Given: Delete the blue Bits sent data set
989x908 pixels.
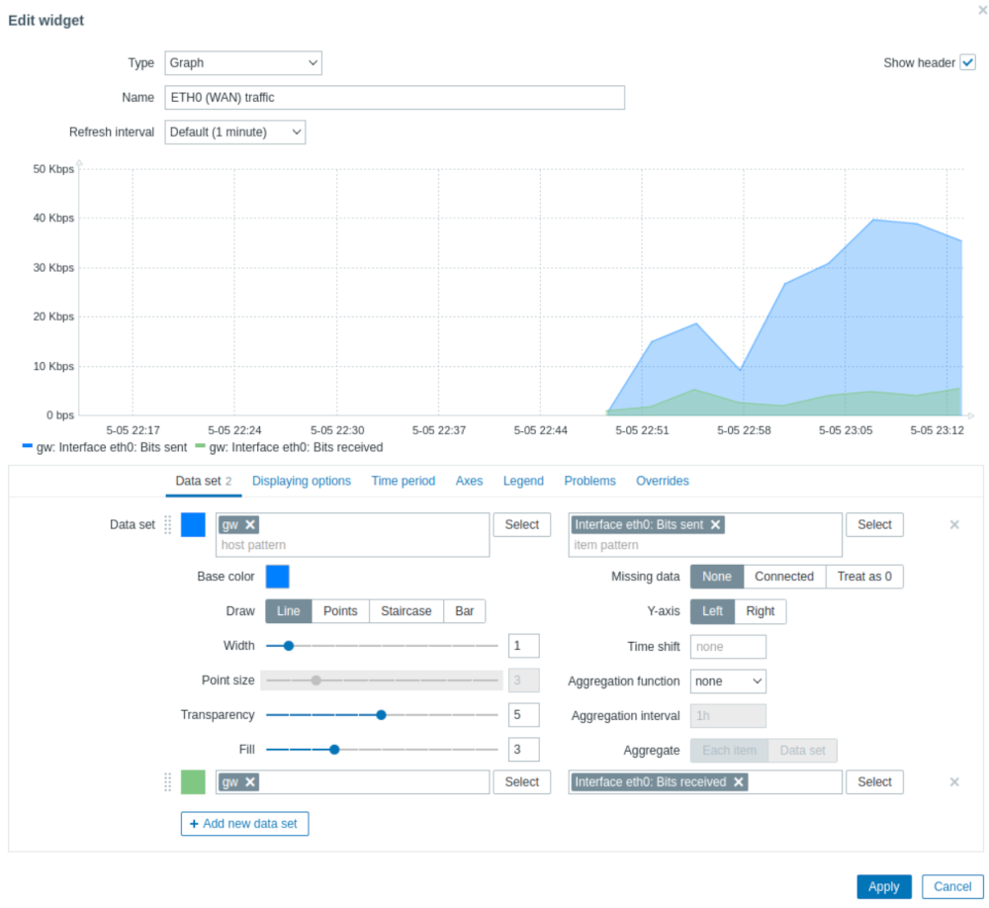Looking at the screenshot, I should point(954,525).
